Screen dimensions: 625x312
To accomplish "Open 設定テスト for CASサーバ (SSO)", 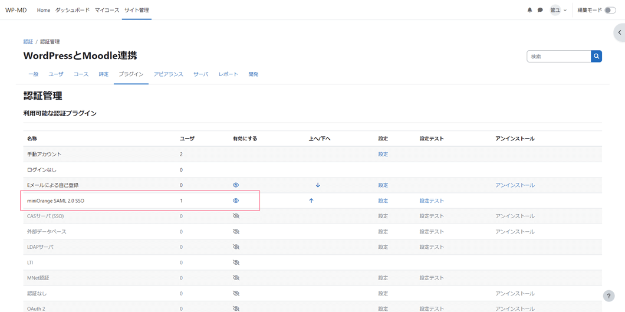I will coord(432,216).
